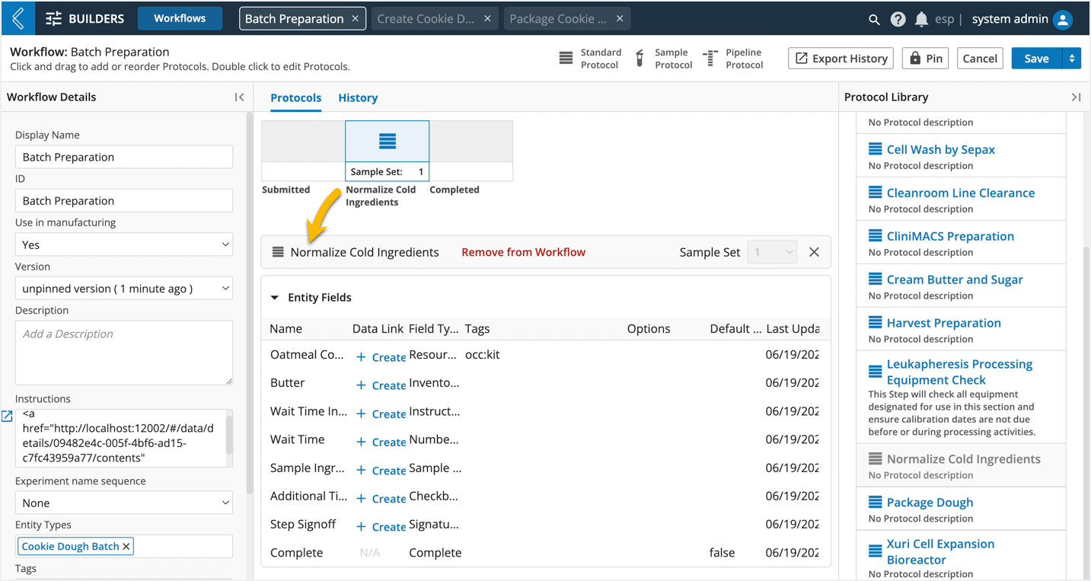1091x581 pixels.
Task: Remove the Cookie Dough Batch entity type
Action: point(126,546)
